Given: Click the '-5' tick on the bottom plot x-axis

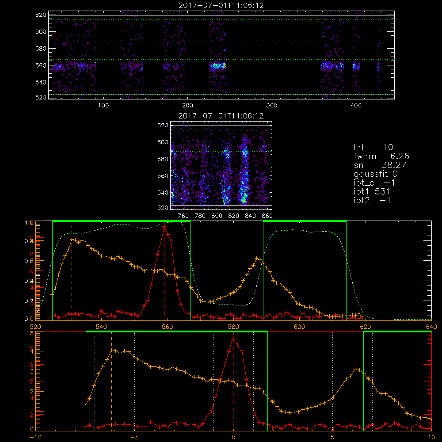Looking at the screenshot, I should [134, 437].
